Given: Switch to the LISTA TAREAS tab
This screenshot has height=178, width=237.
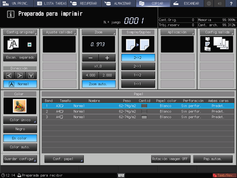Looking at the screenshot, I should point(51,3).
